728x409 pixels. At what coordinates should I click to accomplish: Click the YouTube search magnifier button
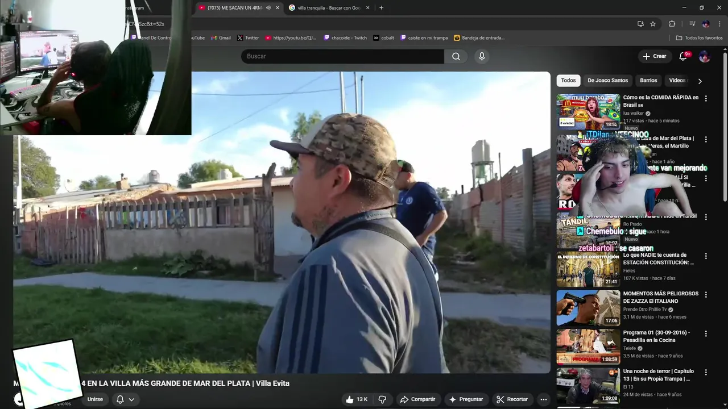tap(456, 56)
